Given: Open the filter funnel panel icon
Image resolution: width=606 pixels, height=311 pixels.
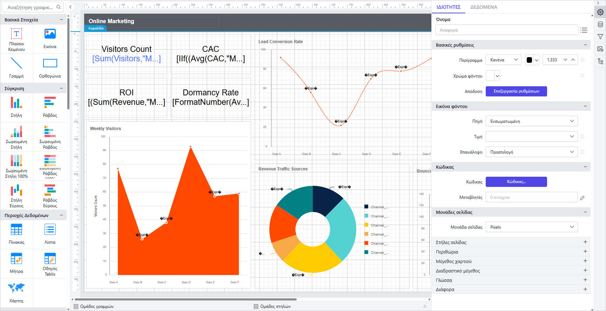Looking at the screenshot, I should (600, 37).
